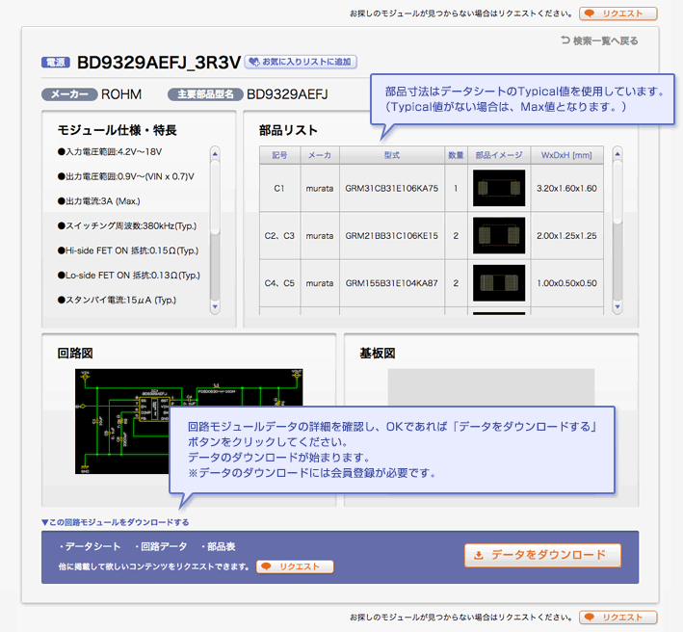Click dimension value 2.00x1.25x1.25

coord(566,236)
